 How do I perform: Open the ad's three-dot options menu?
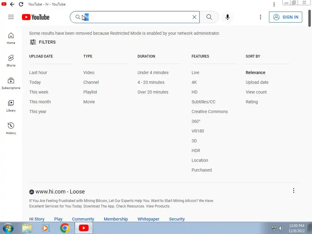point(293,191)
